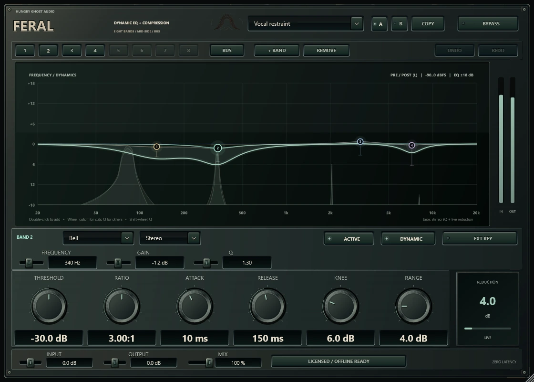Click the EQ ±18 dB range label

(463, 75)
